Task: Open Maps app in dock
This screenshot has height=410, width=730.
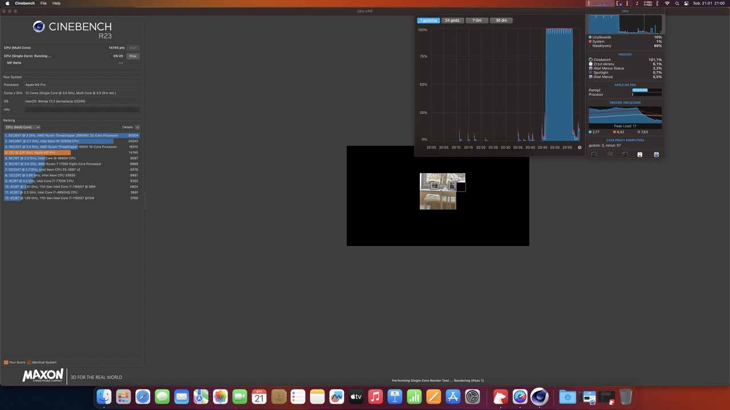Action: [x=201, y=396]
